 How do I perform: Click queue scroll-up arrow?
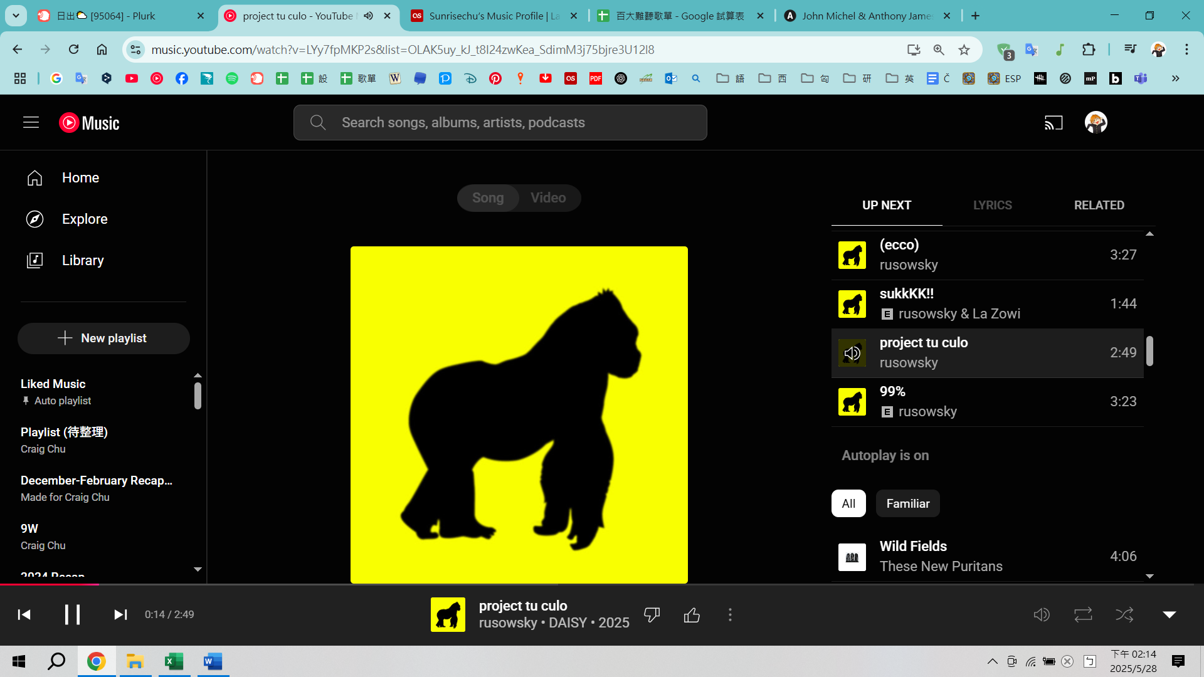pyautogui.click(x=1149, y=234)
